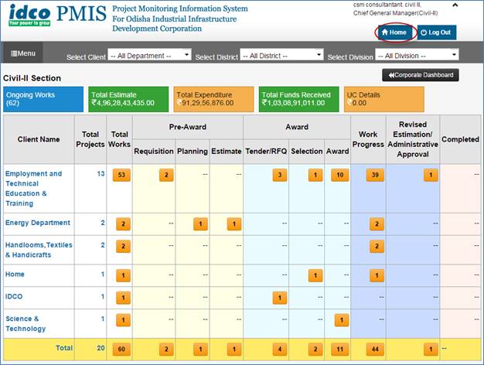
Task: Open Employment and Technical Education & Training link
Action: (x=34, y=189)
